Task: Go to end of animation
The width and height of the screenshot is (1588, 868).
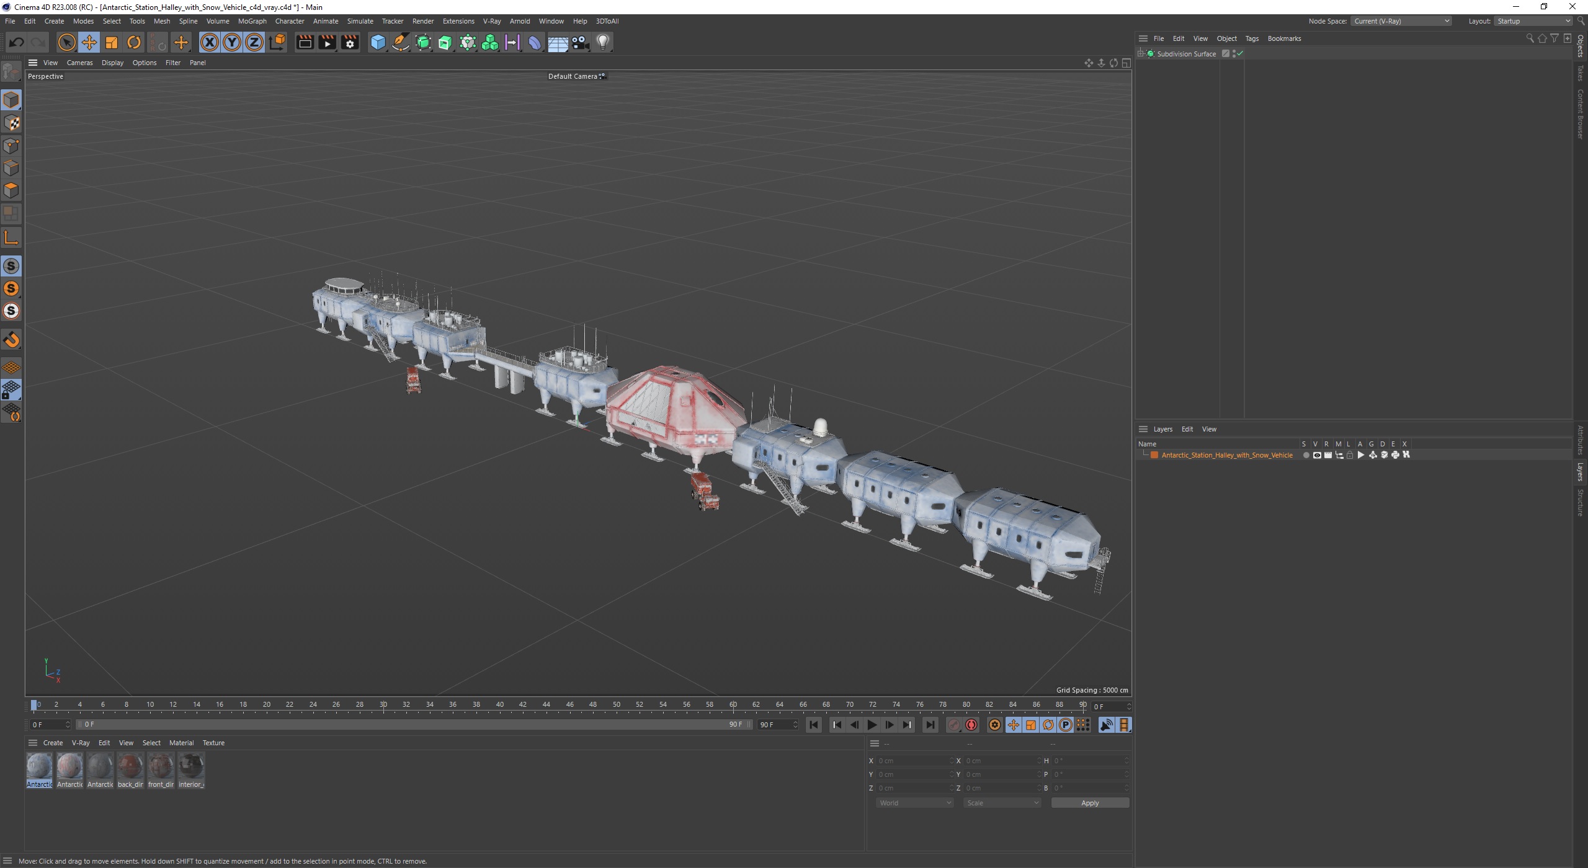Action: click(930, 725)
